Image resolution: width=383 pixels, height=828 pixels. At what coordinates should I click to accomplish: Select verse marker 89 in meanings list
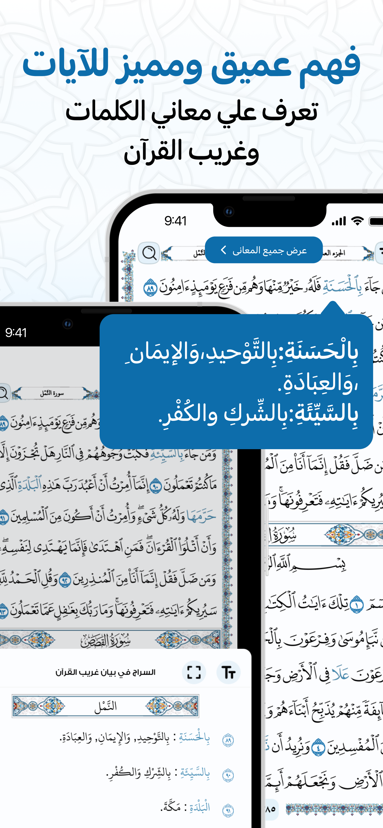pyautogui.click(x=228, y=740)
